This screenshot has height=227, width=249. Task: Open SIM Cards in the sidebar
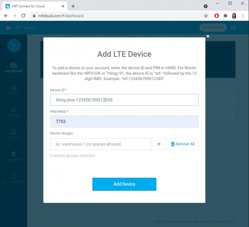(14, 156)
